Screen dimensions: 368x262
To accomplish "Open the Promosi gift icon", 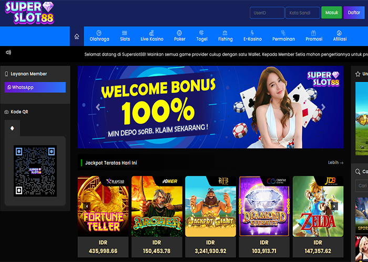I will [313, 32].
